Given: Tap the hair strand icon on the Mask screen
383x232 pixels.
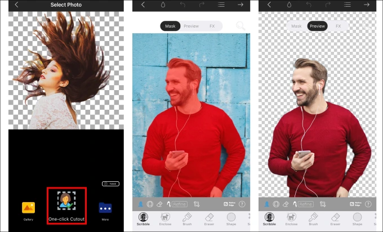Looking at the screenshot, I should tap(168, 204).
